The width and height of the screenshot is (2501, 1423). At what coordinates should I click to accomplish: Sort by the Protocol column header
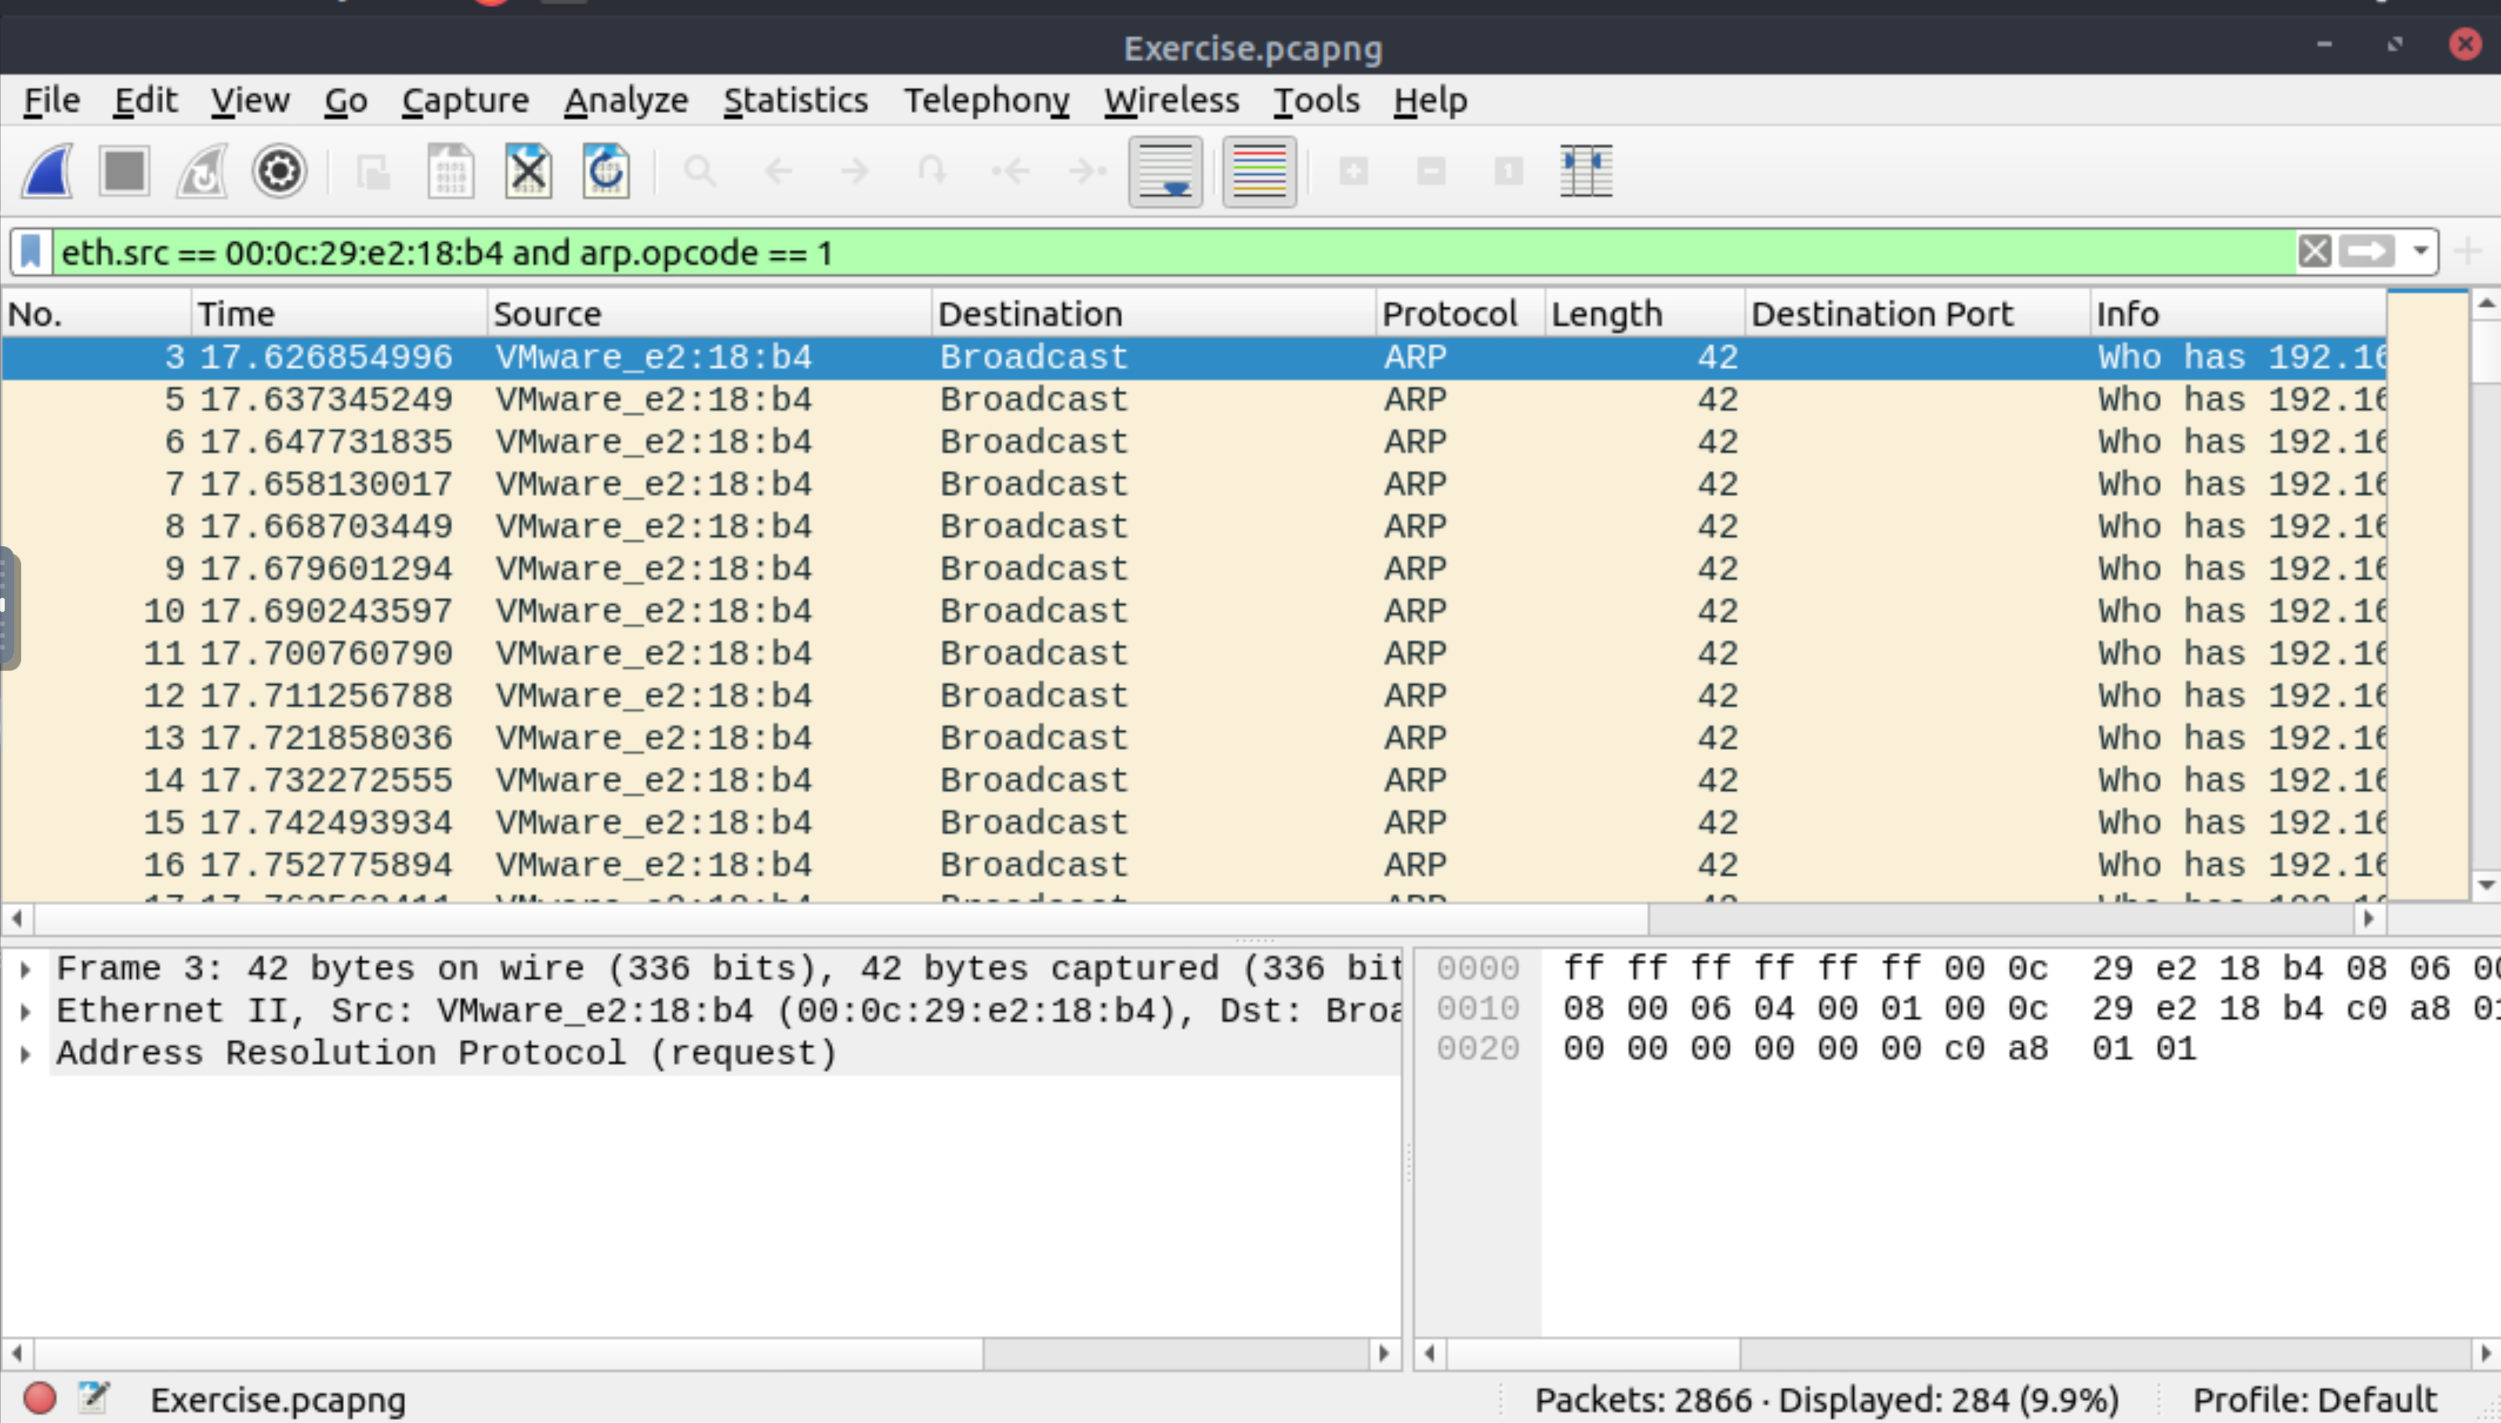click(1460, 313)
